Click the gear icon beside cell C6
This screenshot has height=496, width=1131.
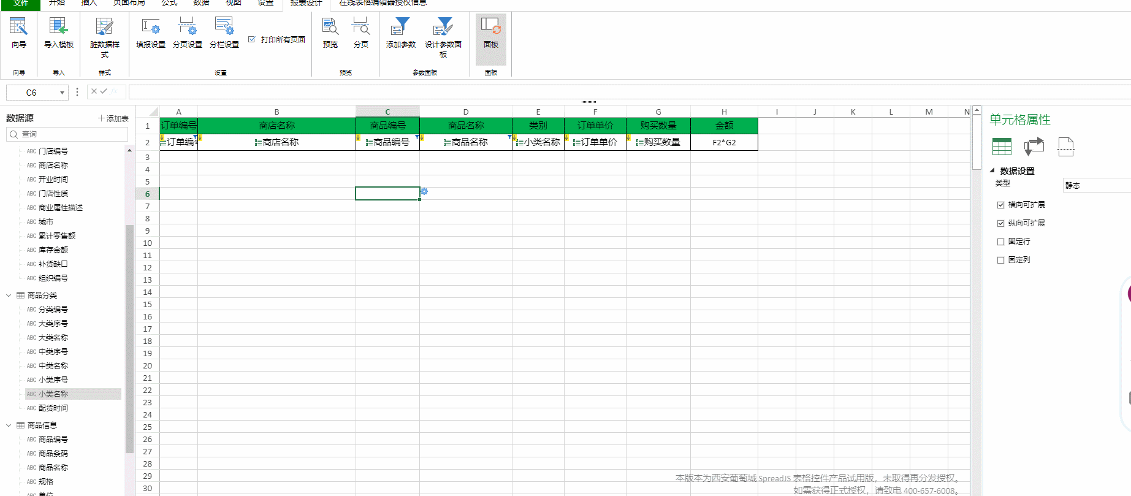coord(424,191)
